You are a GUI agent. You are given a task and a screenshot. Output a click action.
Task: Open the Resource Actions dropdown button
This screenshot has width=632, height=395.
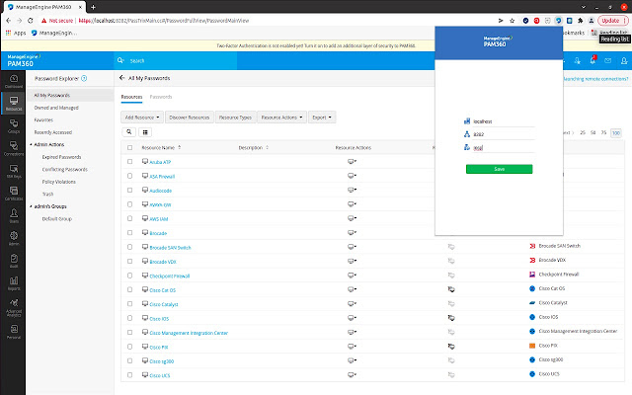(x=281, y=118)
